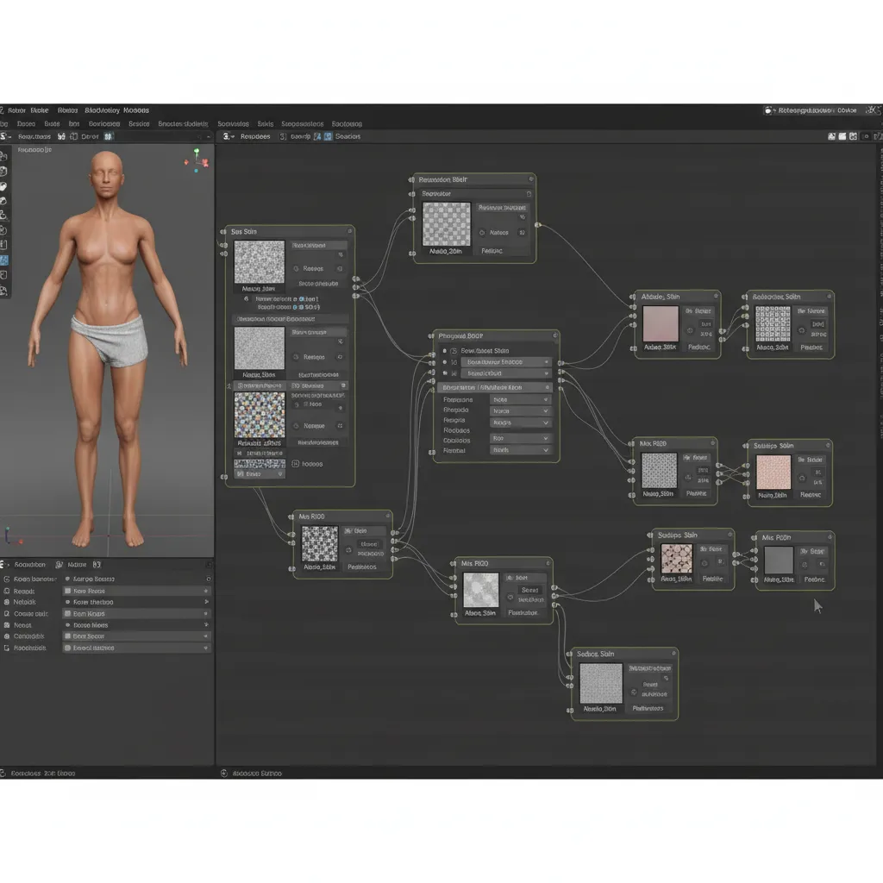Click the highlighted blue tool in viewport toolbar
Image resolution: width=883 pixels, height=883 pixels.
click(x=4, y=260)
